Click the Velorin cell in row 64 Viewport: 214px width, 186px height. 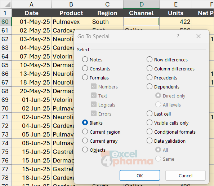[x=63, y=56]
